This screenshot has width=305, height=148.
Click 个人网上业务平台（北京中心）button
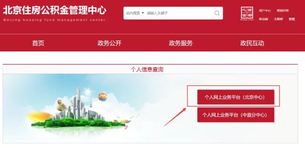pos(236,97)
